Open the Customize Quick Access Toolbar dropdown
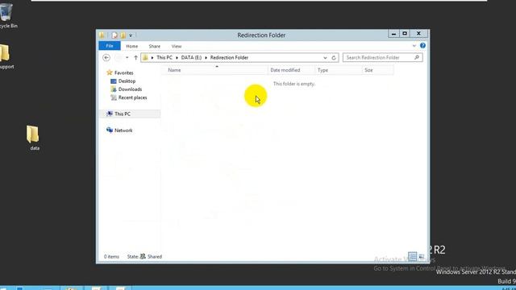 coord(131,35)
